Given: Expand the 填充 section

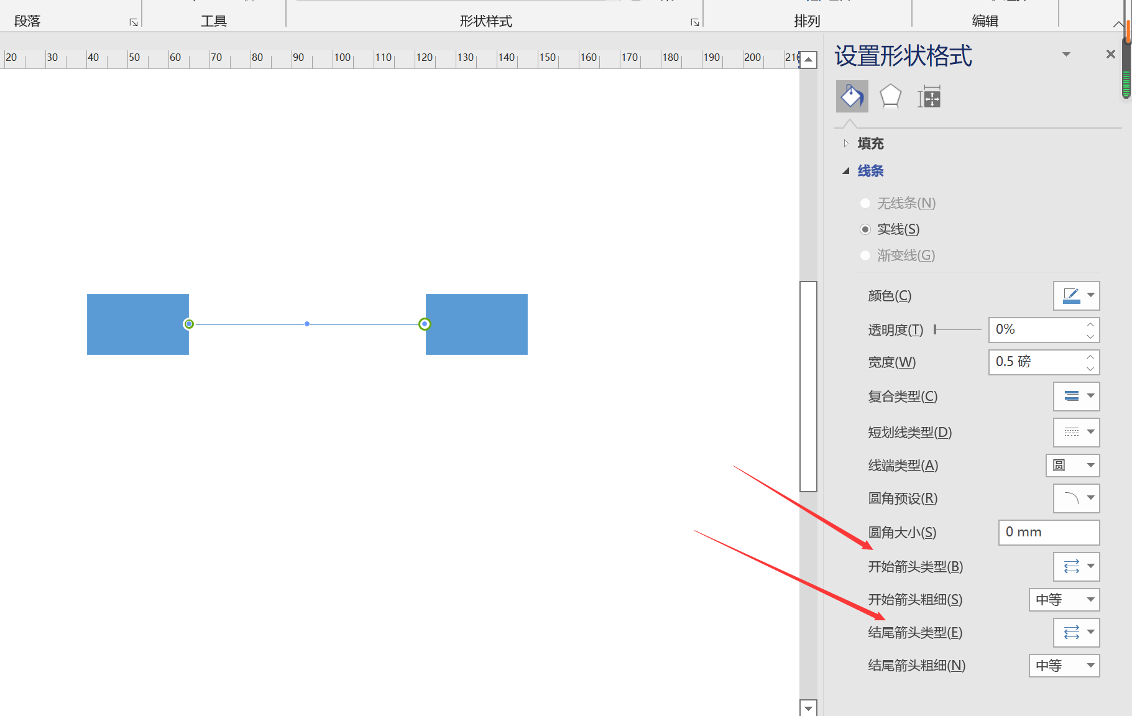Looking at the screenshot, I should click(x=847, y=143).
